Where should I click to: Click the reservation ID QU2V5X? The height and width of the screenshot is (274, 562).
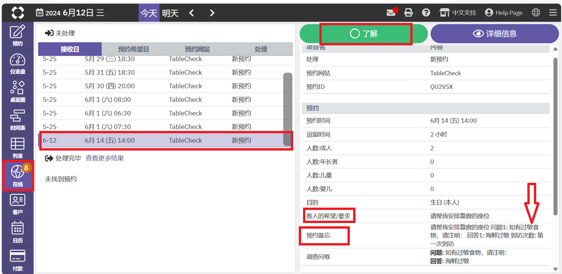coord(442,87)
